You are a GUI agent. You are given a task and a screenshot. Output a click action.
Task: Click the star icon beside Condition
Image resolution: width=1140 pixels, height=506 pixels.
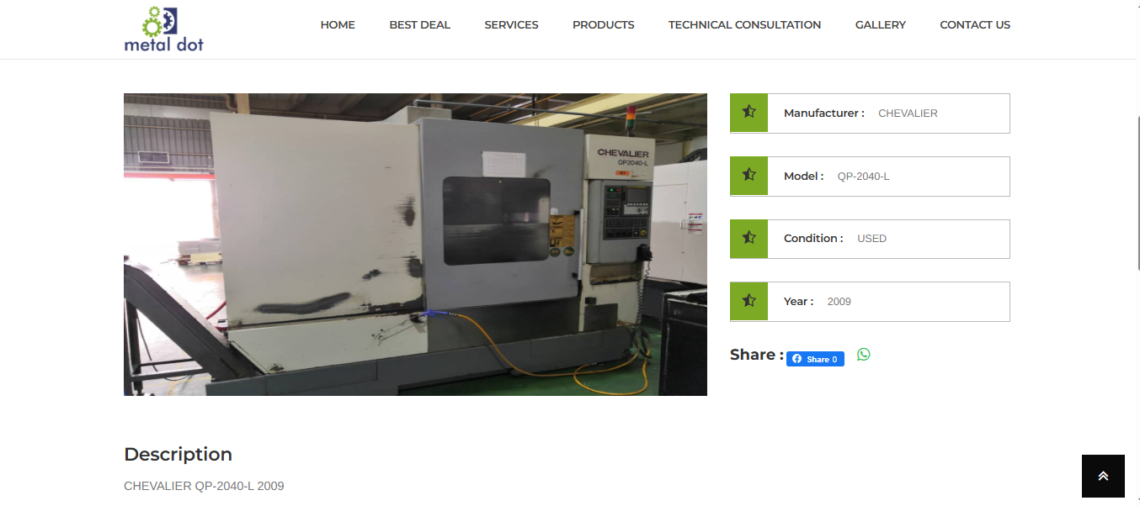748,239
